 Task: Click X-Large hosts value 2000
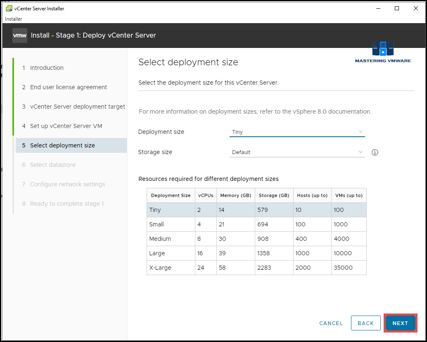coord(303,268)
